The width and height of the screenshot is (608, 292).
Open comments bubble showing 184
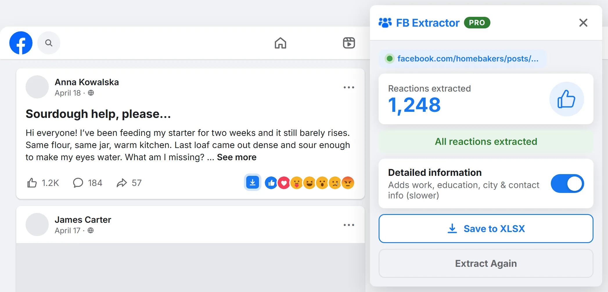click(78, 183)
